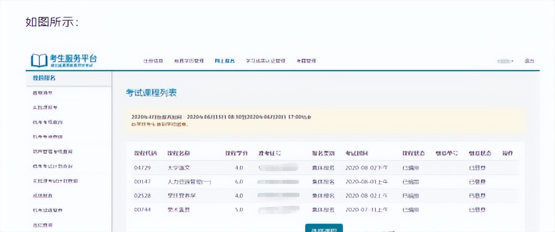Click the 操作 column header
This screenshot has height=232, width=555.
click(507, 153)
